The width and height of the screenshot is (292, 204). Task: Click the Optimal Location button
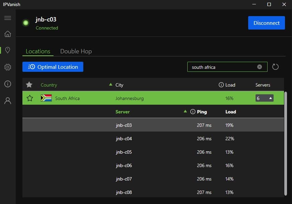tap(53, 67)
